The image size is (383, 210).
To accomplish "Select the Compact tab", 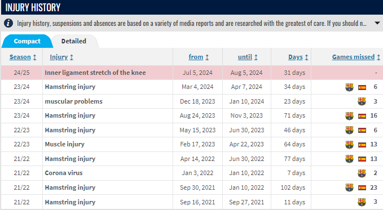I will click(x=27, y=41).
